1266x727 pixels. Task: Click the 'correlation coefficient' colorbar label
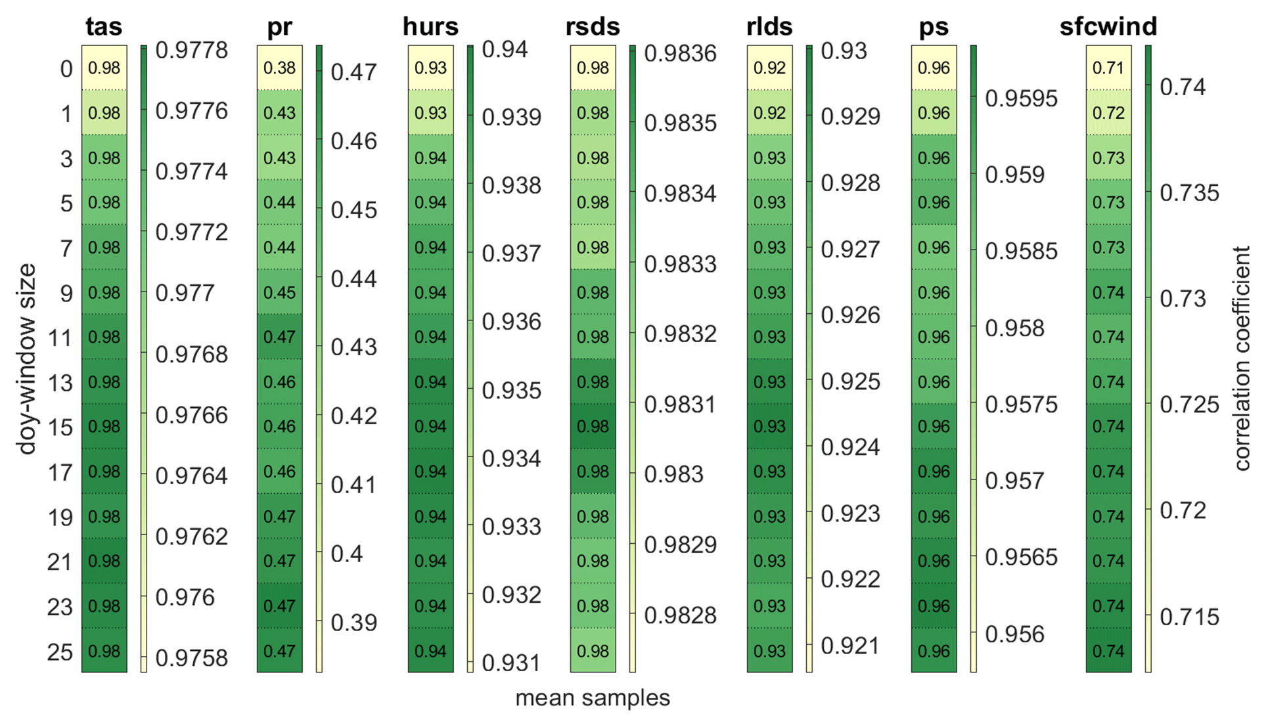coord(1241,359)
